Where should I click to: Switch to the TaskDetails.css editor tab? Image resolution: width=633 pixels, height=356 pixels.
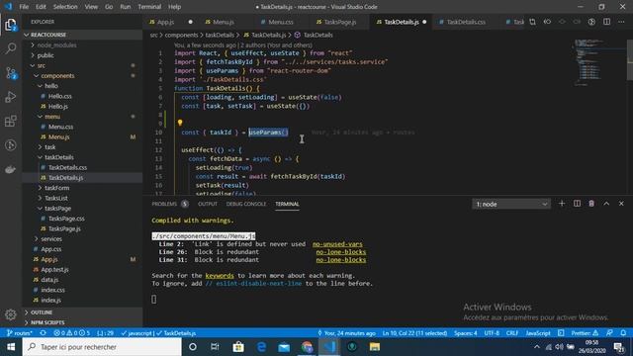(x=466, y=22)
